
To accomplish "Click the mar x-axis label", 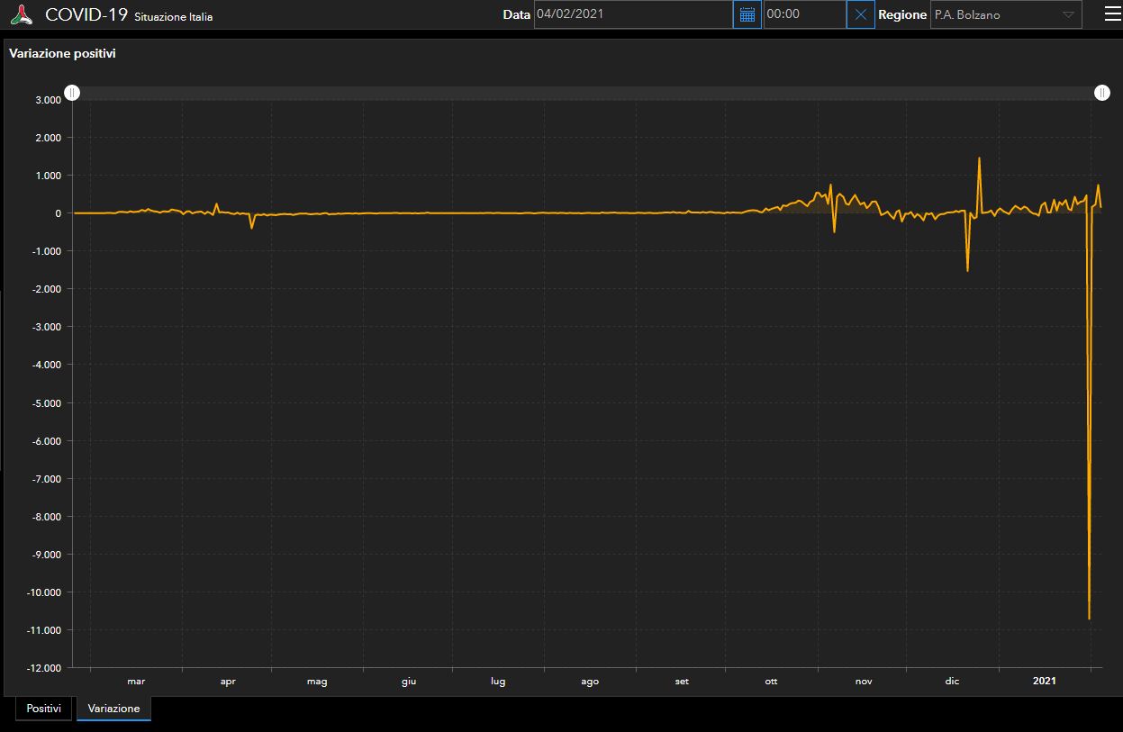I will coord(136,682).
